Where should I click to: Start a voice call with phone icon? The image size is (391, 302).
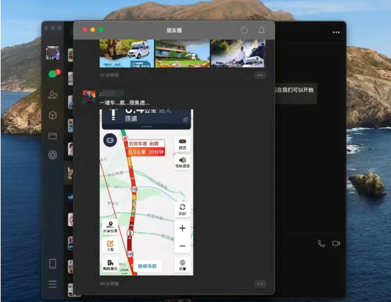321,243
